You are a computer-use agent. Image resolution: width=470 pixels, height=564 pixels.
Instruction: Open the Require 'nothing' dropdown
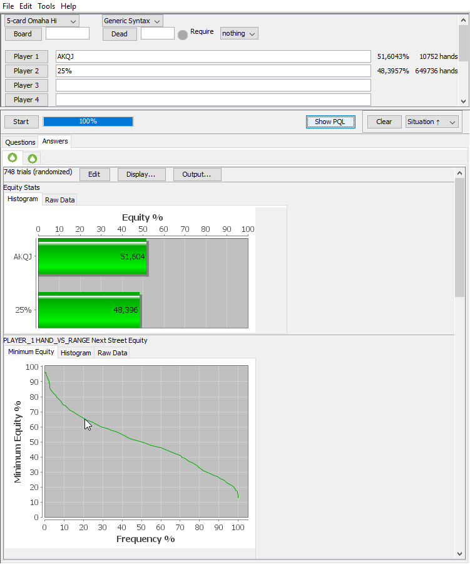[x=239, y=34]
